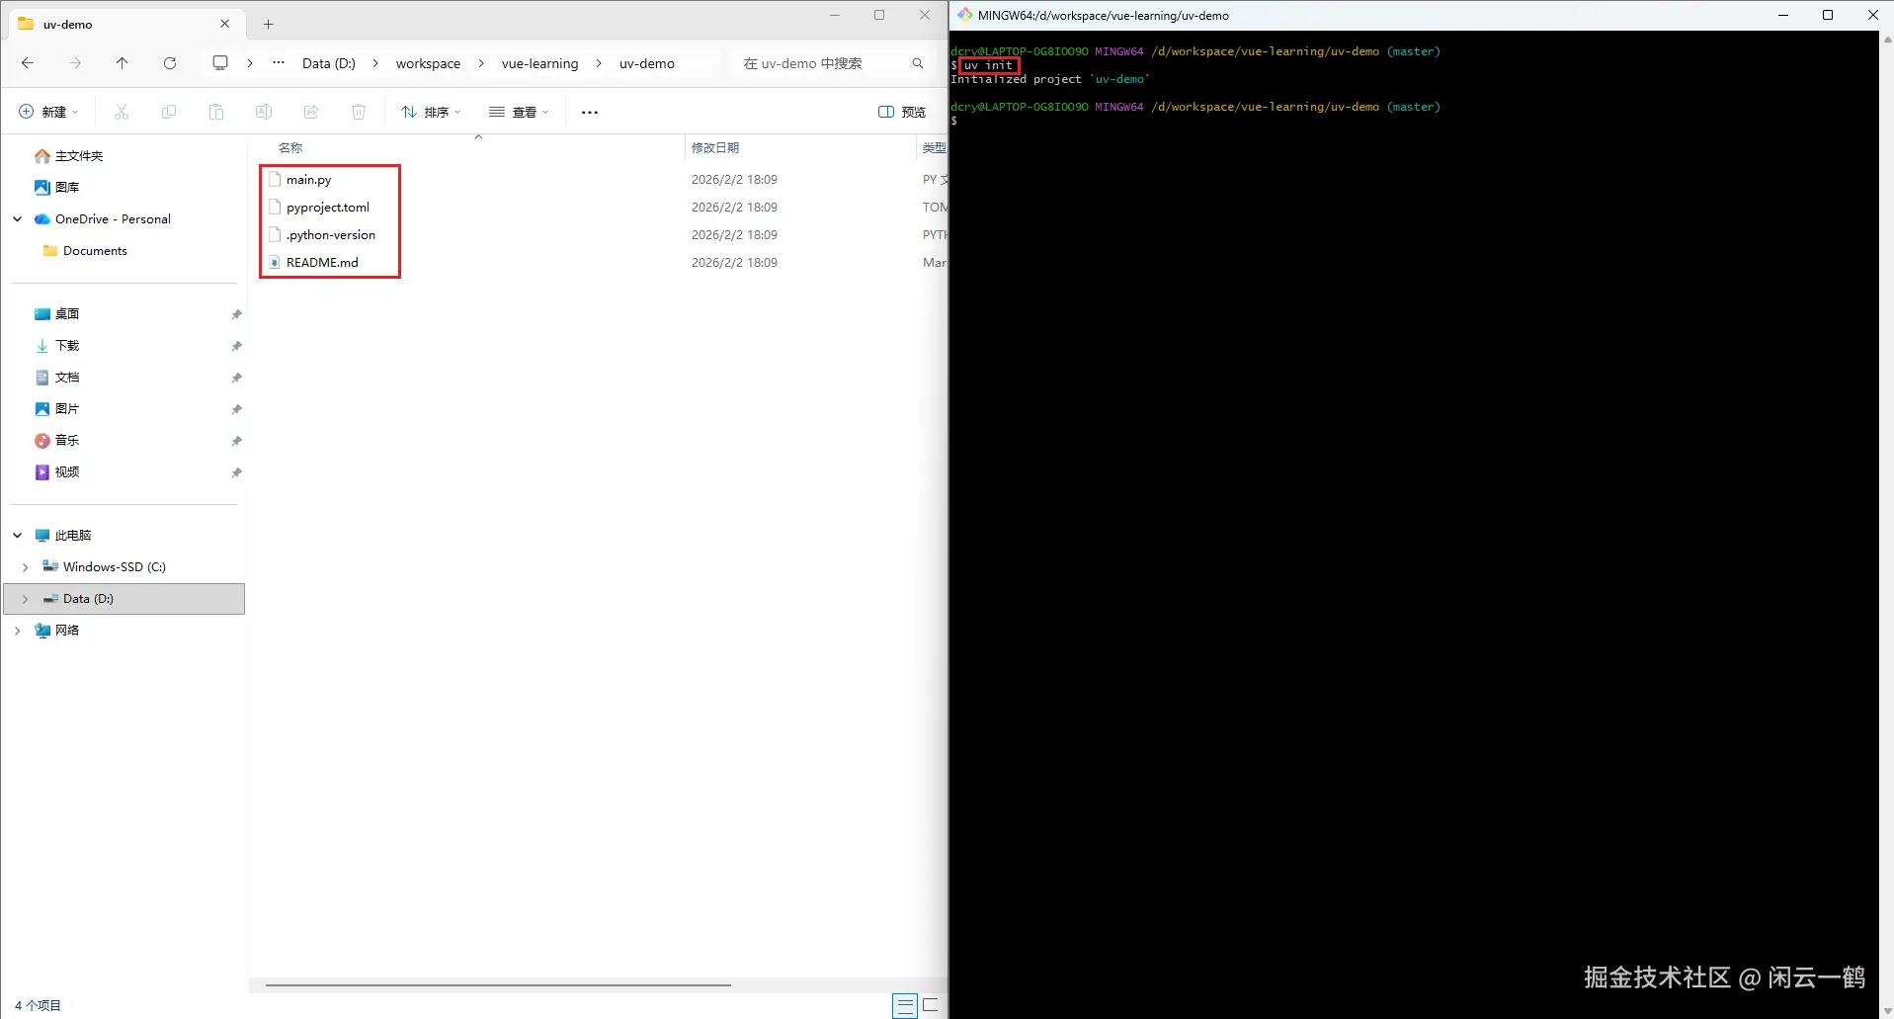Open 视频 quick access item
The width and height of the screenshot is (1894, 1019).
pyautogui.click(x=56, y=472)
